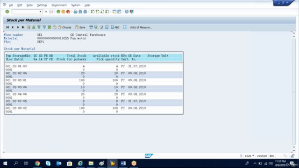Select storage bin 03-01-03
The image size is (299, 168).
[20, 66]
